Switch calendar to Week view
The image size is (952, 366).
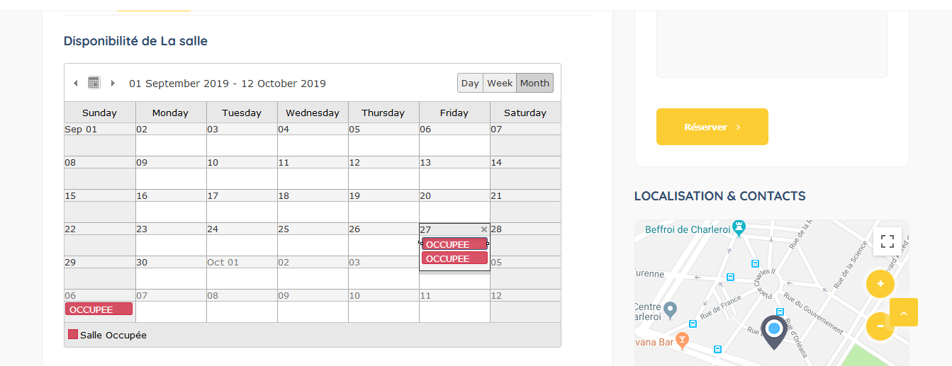coord(500,83)
